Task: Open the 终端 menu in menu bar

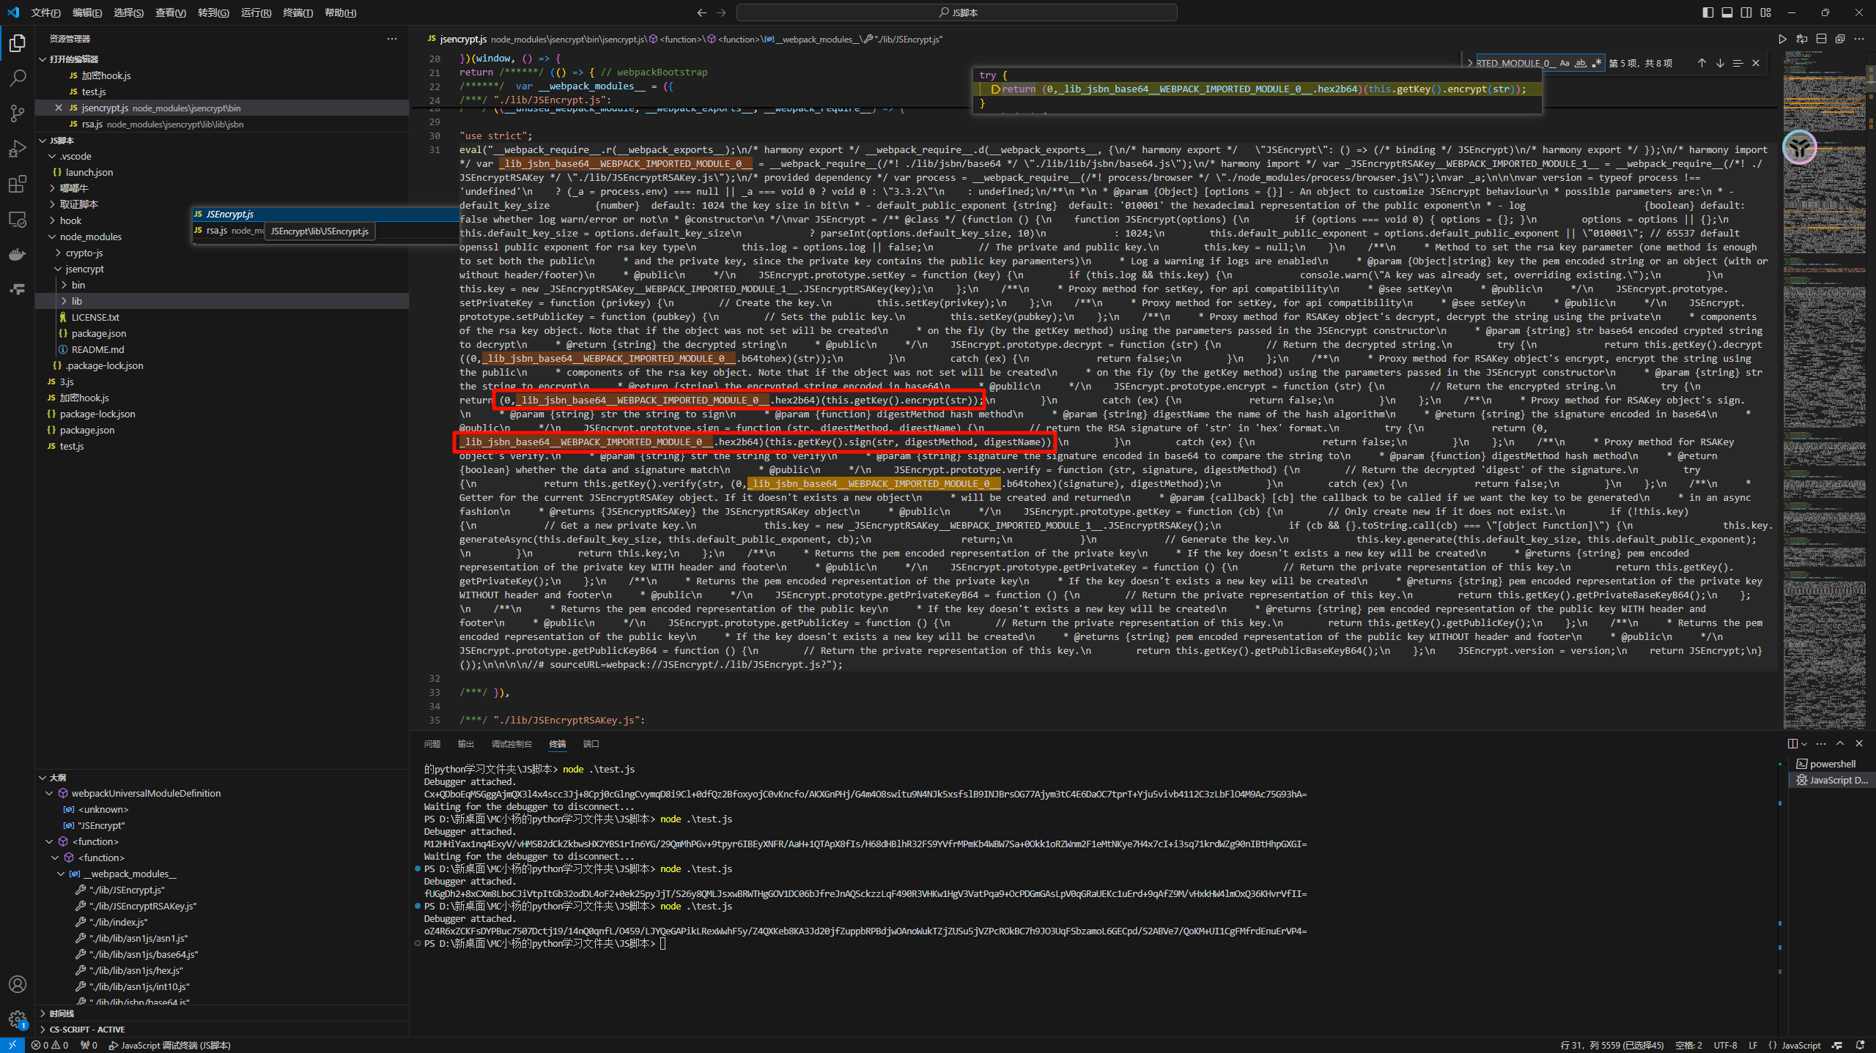Action: pos(298,12)
